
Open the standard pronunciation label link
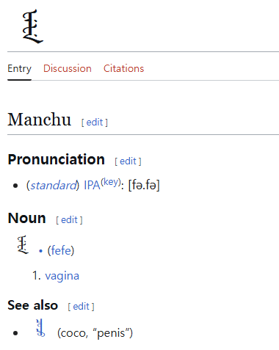(x=54, y=185)
